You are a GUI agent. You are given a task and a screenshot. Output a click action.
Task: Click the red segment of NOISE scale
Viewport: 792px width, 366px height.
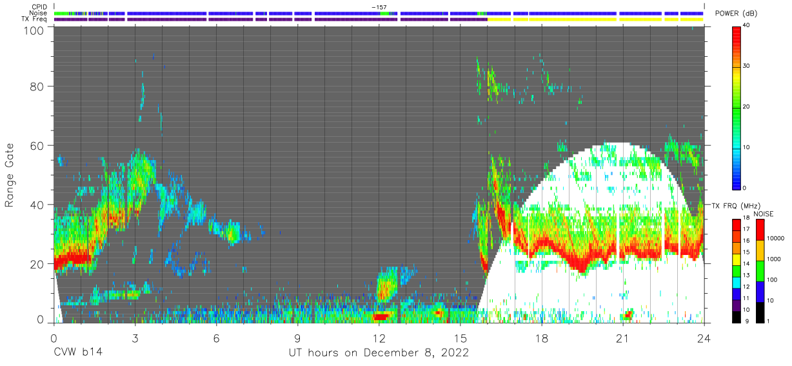pyautogui.click(x=760, y=229)
